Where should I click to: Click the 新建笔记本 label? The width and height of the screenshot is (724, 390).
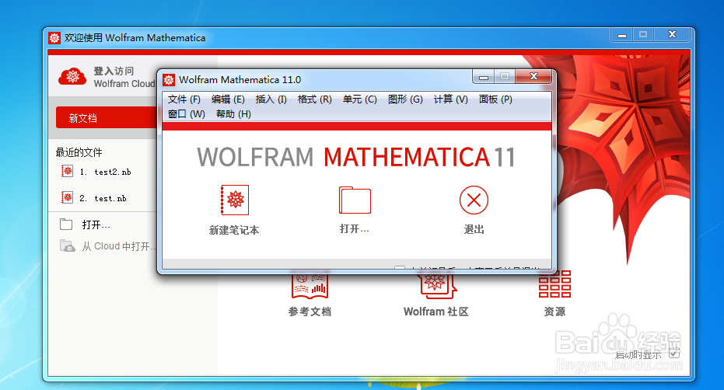tap(234, 230)
